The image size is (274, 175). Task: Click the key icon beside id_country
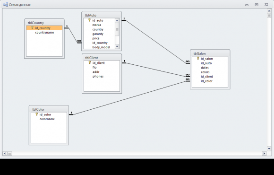pos(32,27)
